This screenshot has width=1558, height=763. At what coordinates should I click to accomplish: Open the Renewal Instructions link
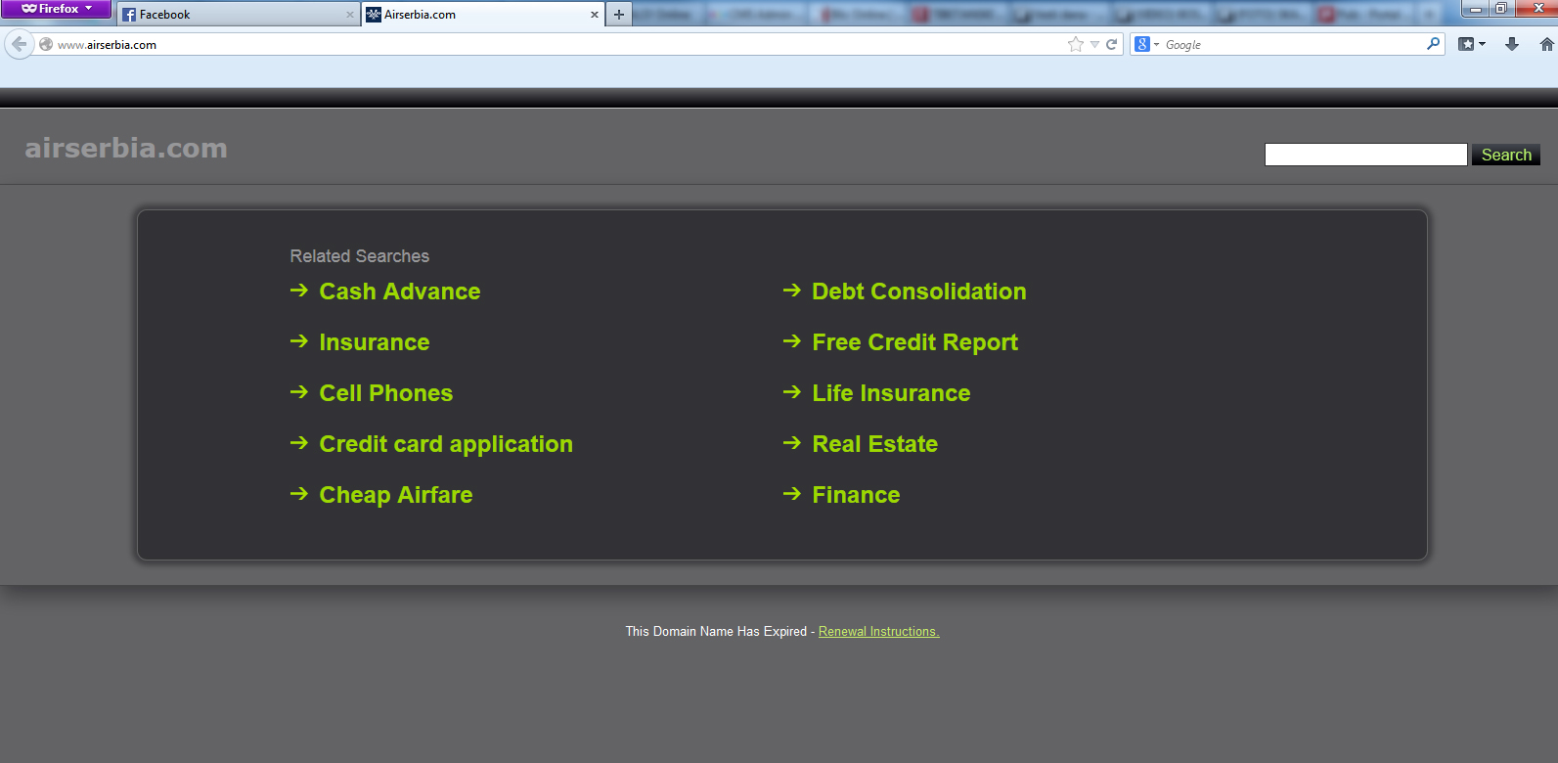878,632
